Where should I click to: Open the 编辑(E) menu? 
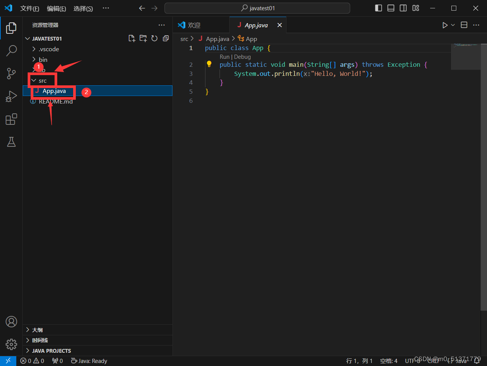[x=56, y=8]
